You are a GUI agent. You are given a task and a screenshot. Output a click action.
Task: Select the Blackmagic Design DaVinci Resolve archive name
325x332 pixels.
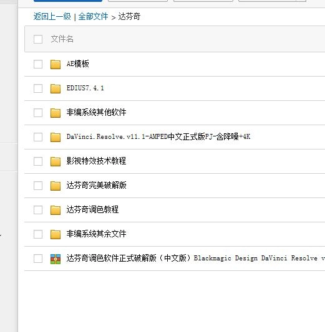pos(195,258)
